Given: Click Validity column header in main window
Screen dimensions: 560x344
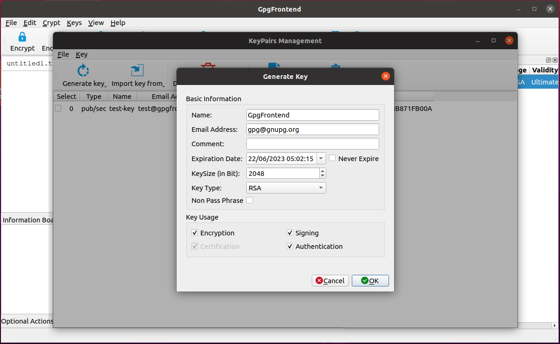Looking at the screenshot, I should click(545, 70).
